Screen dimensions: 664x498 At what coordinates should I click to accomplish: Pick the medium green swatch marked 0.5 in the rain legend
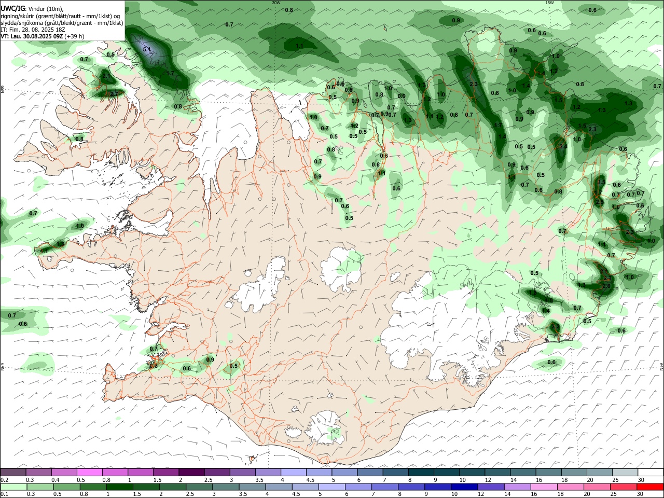click(x=66, y=487)
